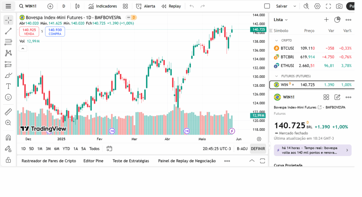Image resolution: width=362 pixels, height=197 pixels.
Task: Open the candlestick chart type selector
Action: (x=77, y=6)
